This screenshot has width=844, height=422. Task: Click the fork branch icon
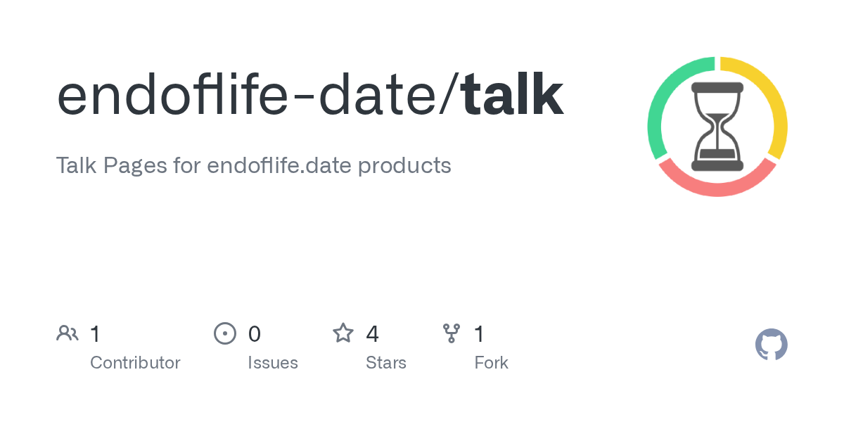tap(451, 333)
